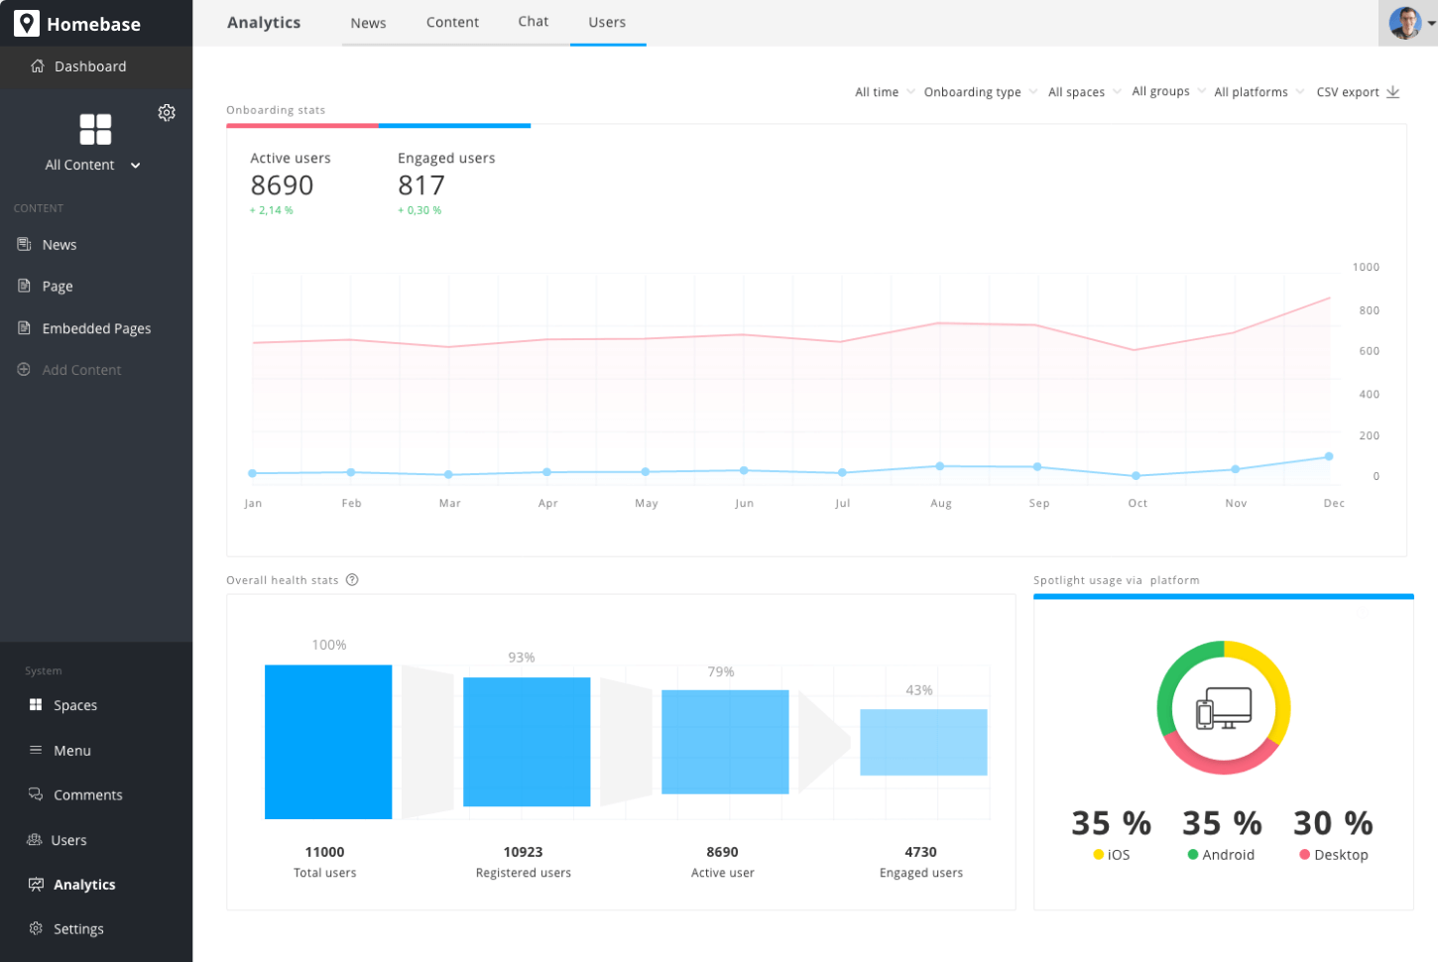Click the Embedded Pages icon

point(24,328)
